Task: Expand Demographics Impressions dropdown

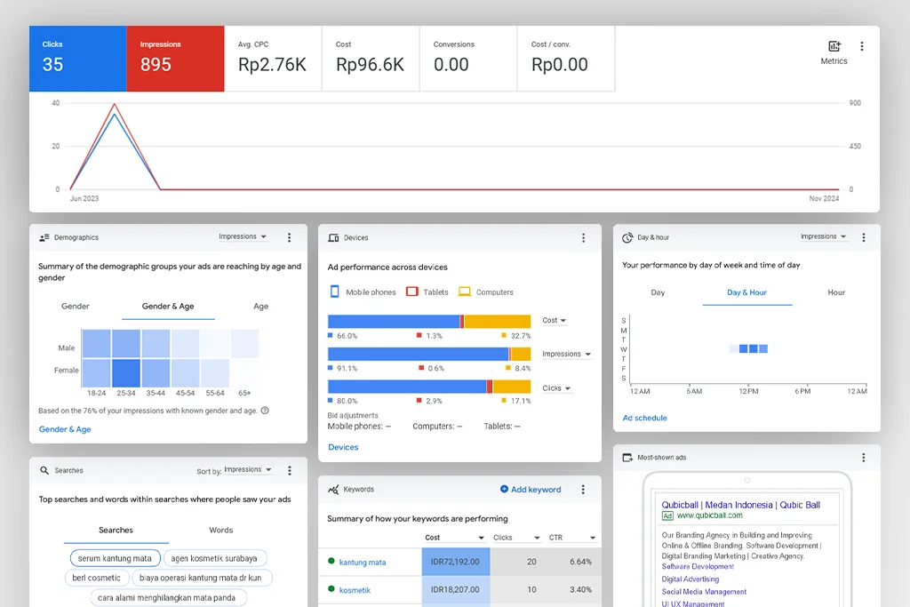Action: click(243, 237)
